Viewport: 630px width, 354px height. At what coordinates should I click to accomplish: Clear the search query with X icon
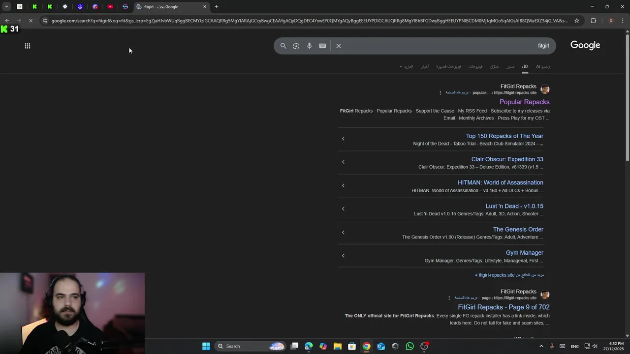click(339, 46)
